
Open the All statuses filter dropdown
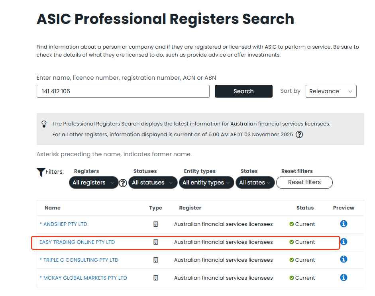(x=153, y=182)
